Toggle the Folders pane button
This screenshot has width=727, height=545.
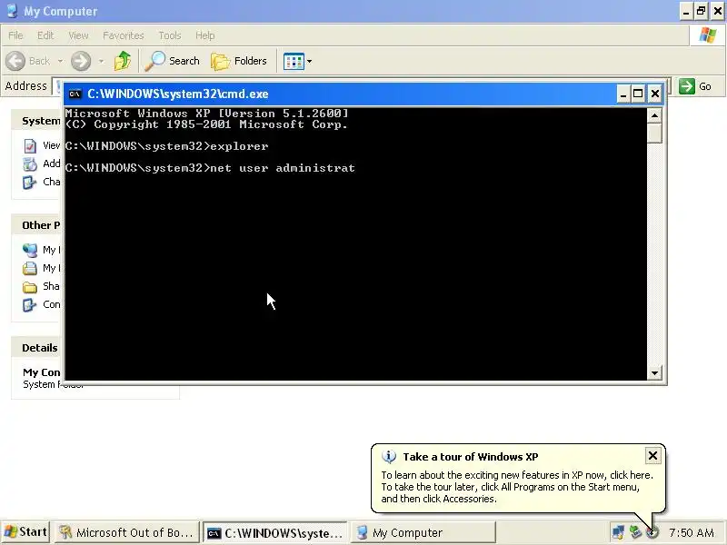tap(239, 61)
